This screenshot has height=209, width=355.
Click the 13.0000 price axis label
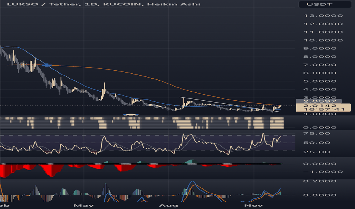click(x=323, y=16)
